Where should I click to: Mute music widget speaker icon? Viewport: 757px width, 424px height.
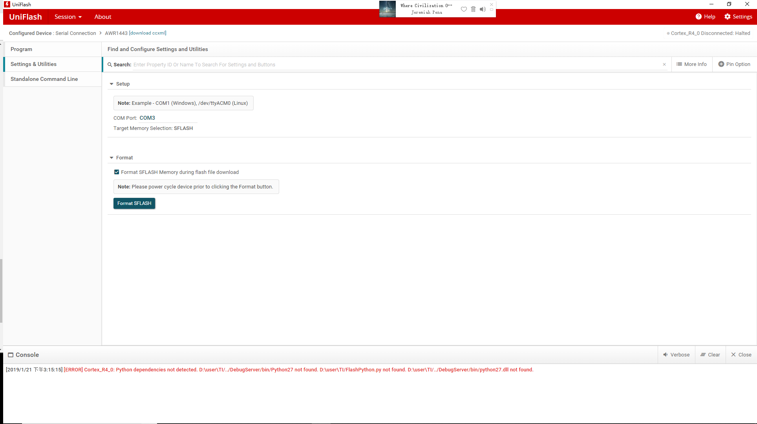[483, 9]
